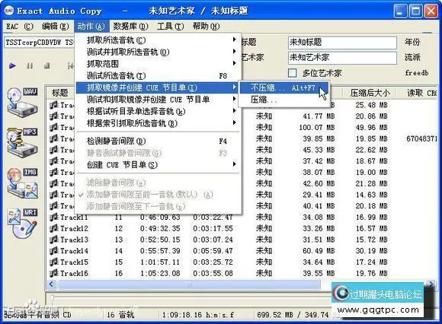Open the 编辑 (E) menu

pos(55,27)
